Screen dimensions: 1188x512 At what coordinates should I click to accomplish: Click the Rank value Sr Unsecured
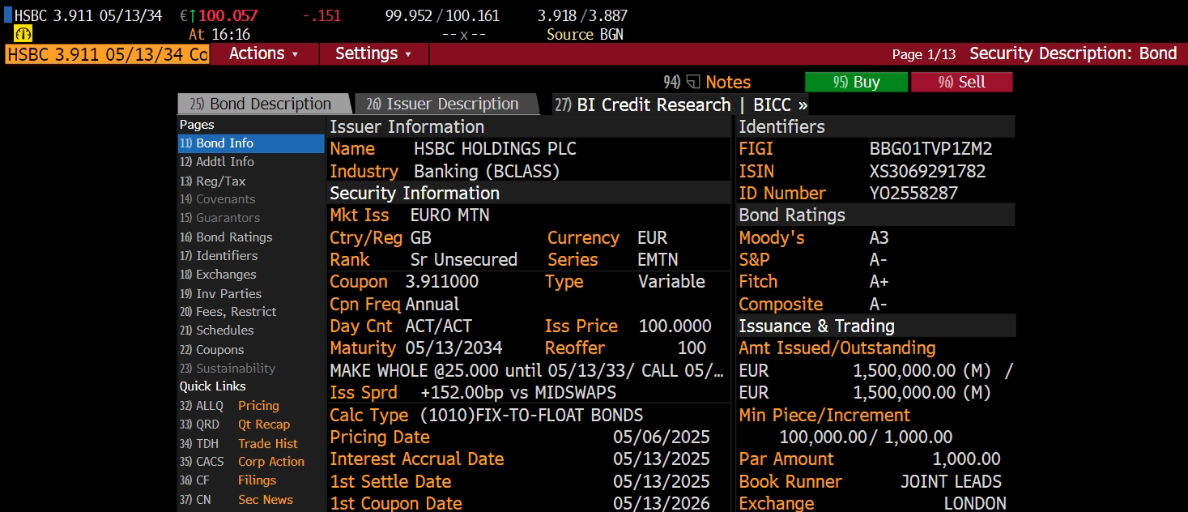tap(464, 260)
